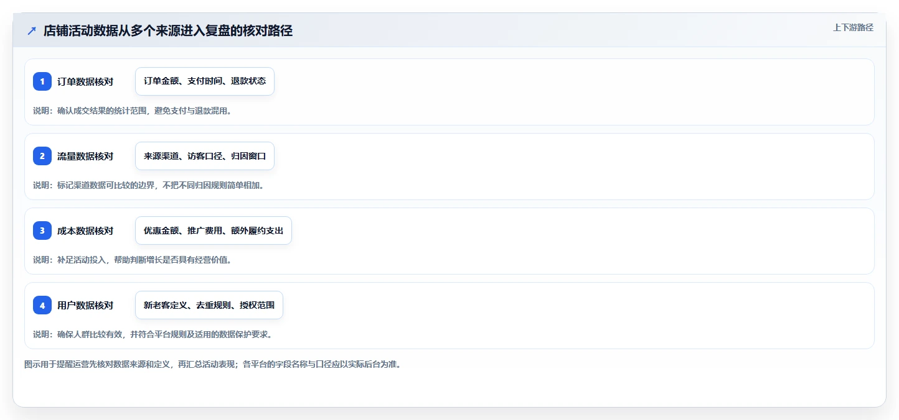Click the step 4 number badge
The height and width of the screenshot is (420, 899).
click(x=42, y=305)
